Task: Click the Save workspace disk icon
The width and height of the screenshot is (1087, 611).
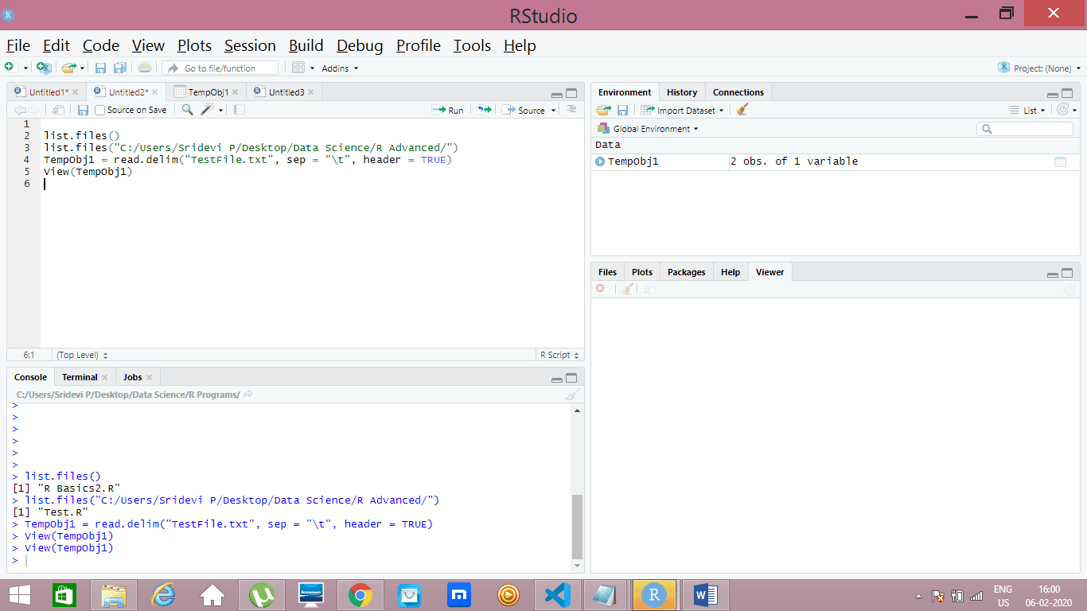Action: point(622,110)
